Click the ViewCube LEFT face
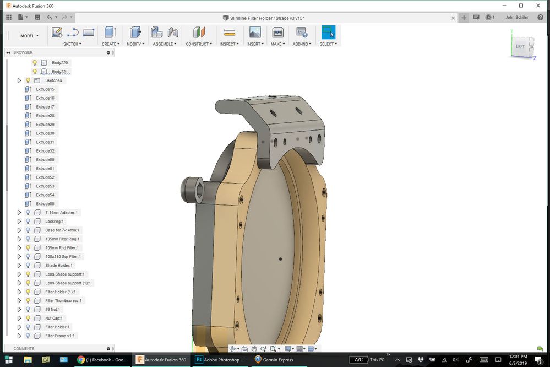The width and height of the screenshot is (550, 367). 520,47
